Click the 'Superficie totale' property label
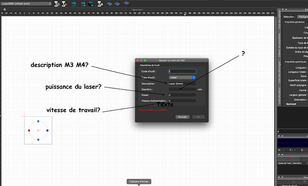 click(x=298, y=80)
